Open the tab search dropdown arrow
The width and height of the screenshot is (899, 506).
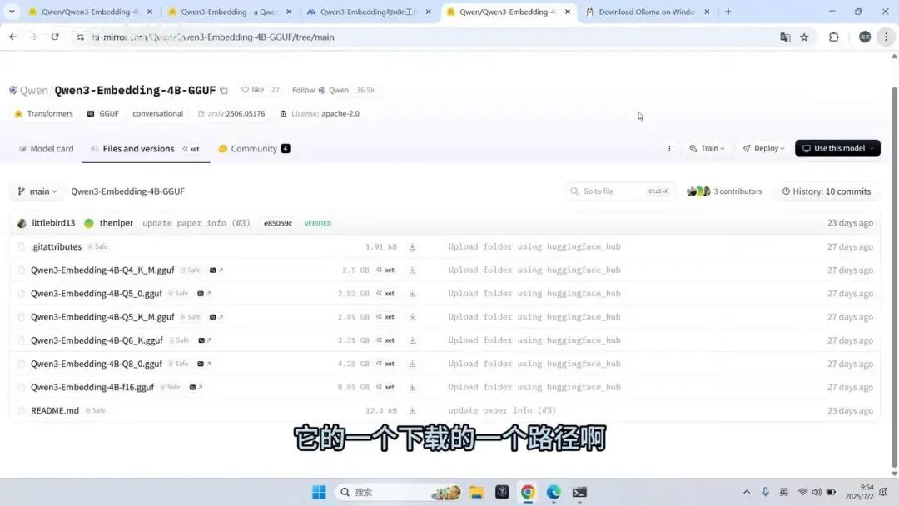(x=12, y=12)
